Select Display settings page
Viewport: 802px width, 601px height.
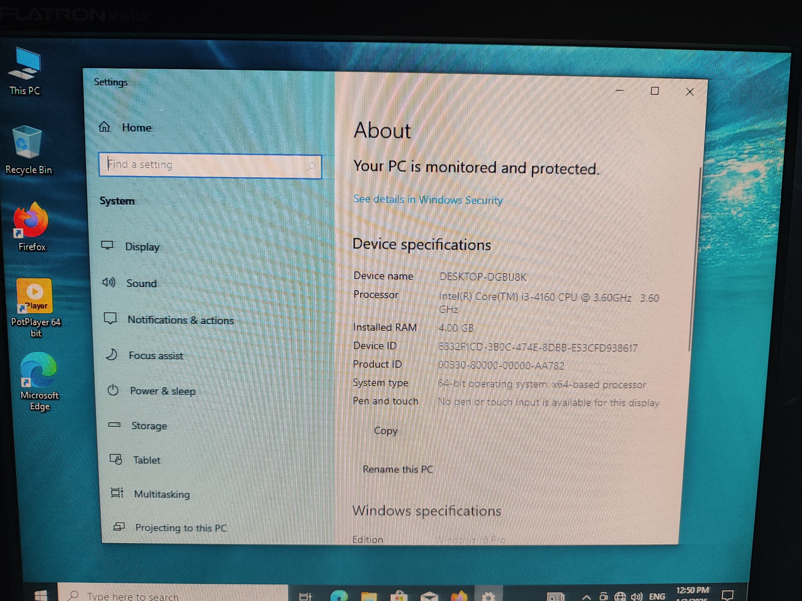pyautogui.click(x=142, y=247)
